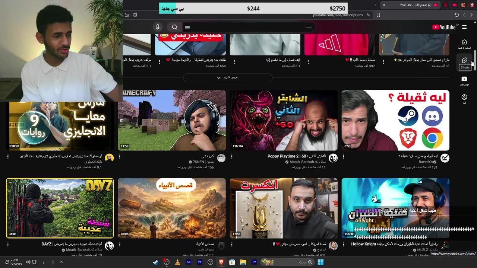477x268 pixels.
Task: Open VLC media player from taskbar
Action: [x=177, y=262]
